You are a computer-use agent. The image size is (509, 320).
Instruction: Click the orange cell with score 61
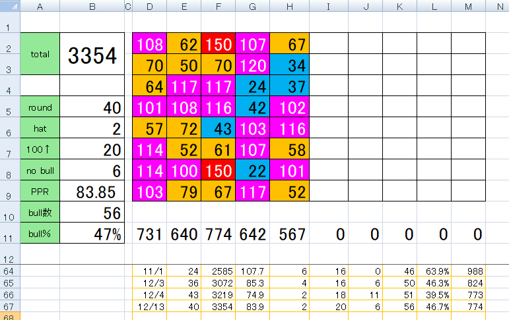218,149
